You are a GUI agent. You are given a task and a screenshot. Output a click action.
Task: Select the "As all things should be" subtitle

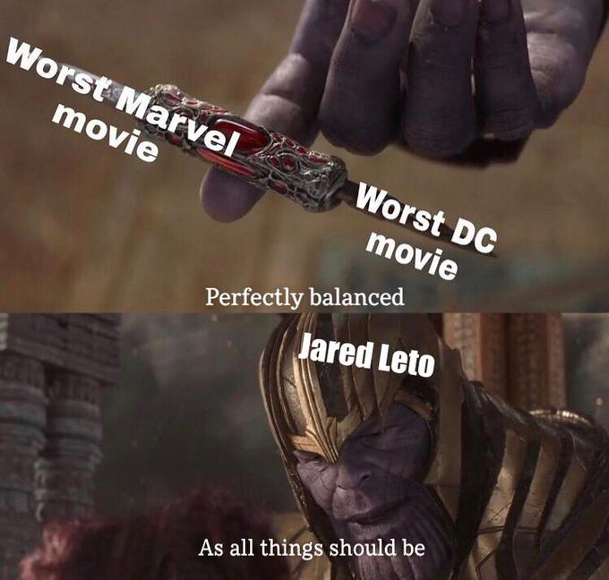click(x=312, y=548)
